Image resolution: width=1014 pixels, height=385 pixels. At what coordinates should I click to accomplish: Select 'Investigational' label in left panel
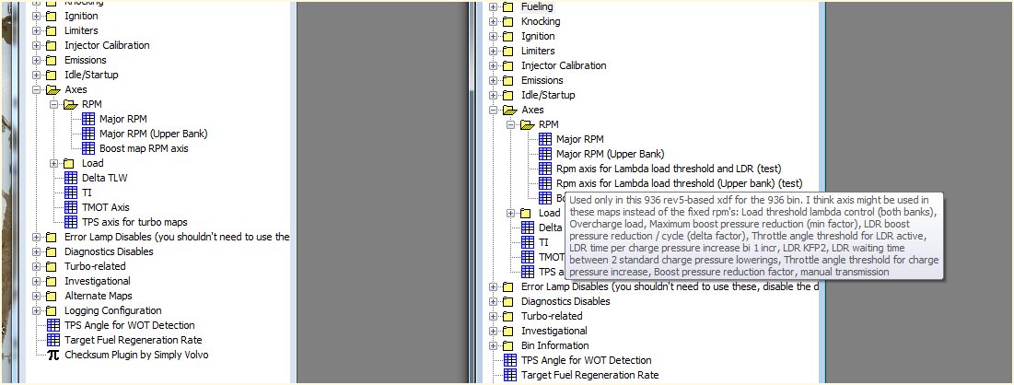pos(97,282)
